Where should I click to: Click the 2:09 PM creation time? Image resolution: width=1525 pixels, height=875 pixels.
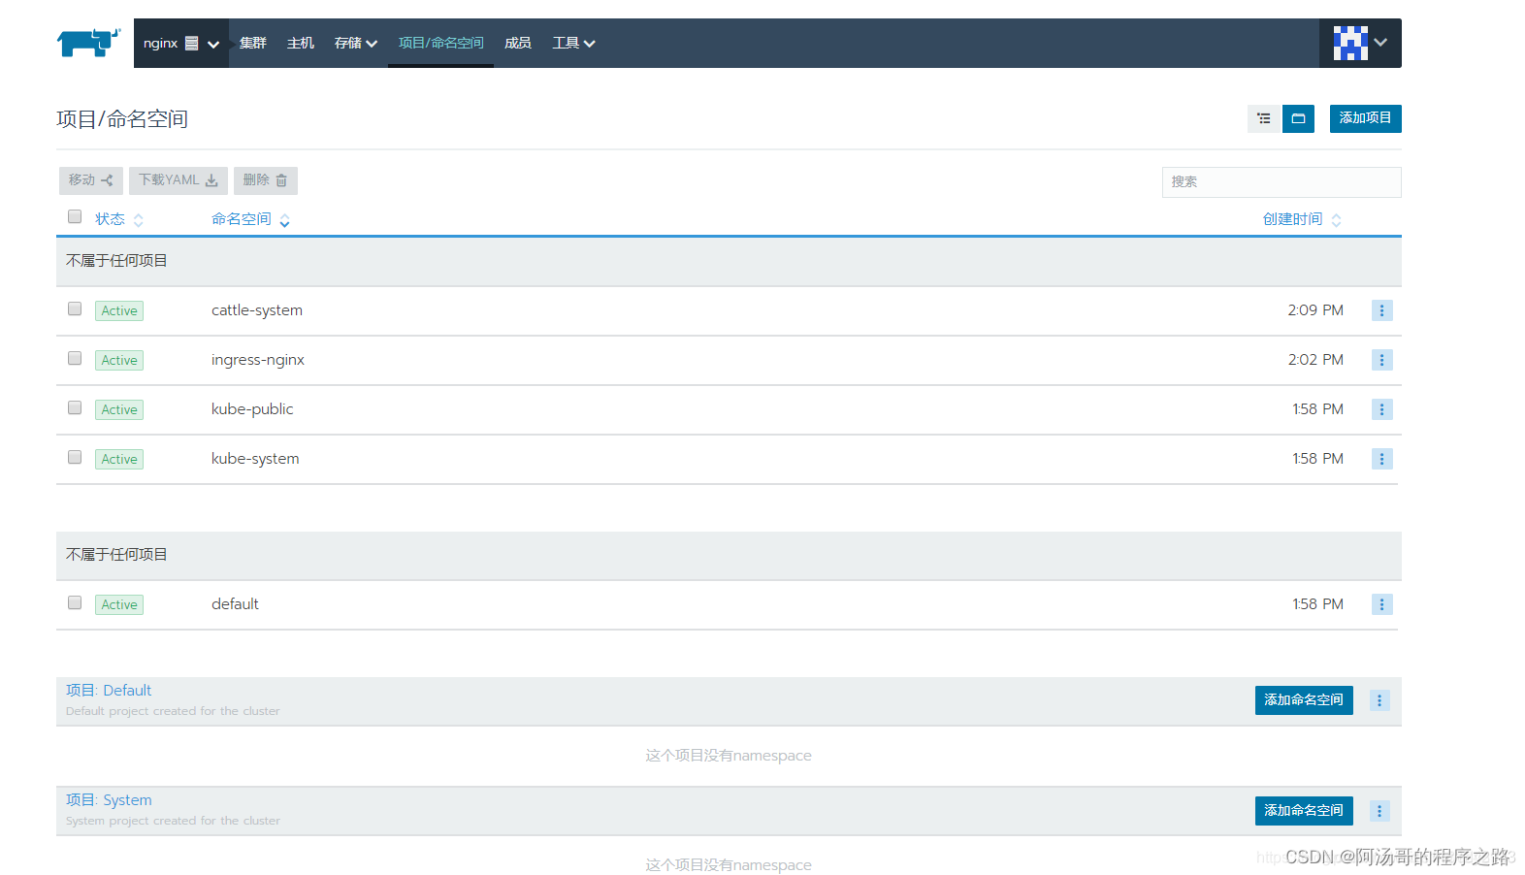pyautogui.click(x=1315, y=310)
